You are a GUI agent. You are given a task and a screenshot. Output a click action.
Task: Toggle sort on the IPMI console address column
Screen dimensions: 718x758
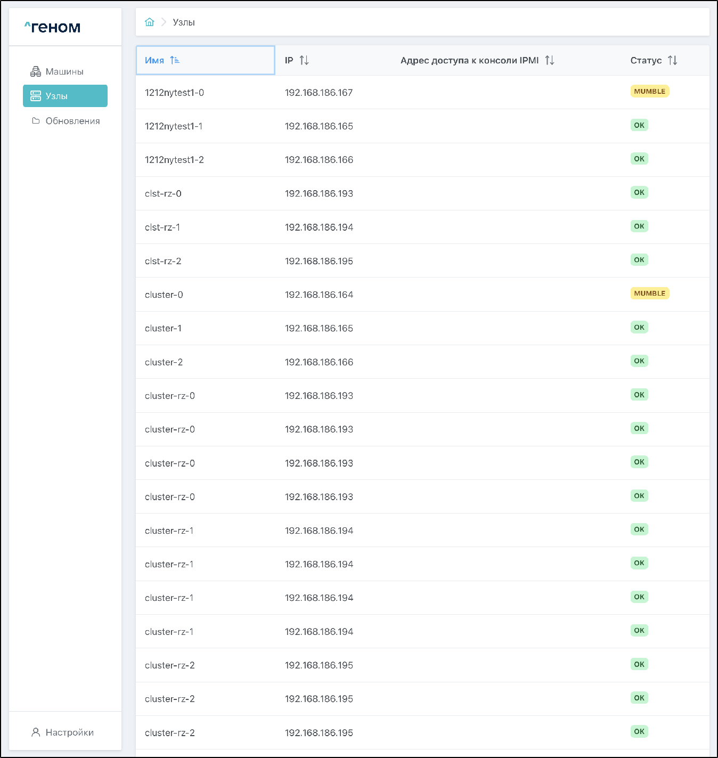tap(550, 60)
